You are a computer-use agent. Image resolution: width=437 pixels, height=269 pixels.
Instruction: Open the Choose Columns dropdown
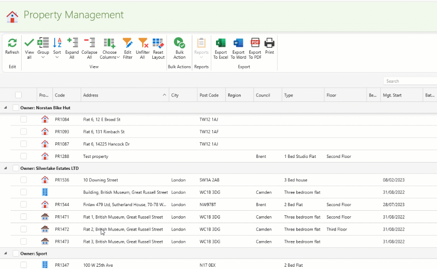point(109,48)
